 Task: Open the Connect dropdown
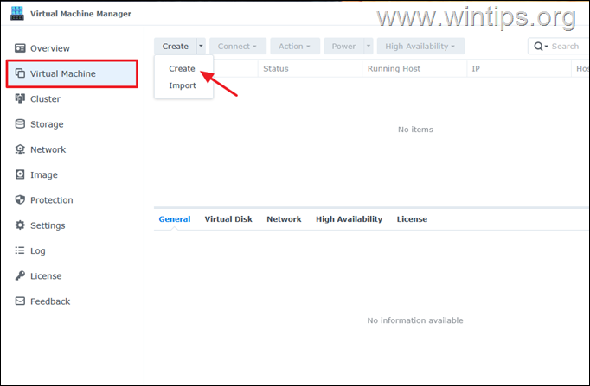pyautogui.click(x=238, y=46)
